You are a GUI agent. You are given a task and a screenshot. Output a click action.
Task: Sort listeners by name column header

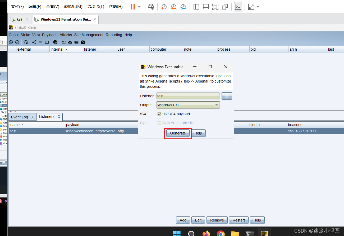point(37,125)
